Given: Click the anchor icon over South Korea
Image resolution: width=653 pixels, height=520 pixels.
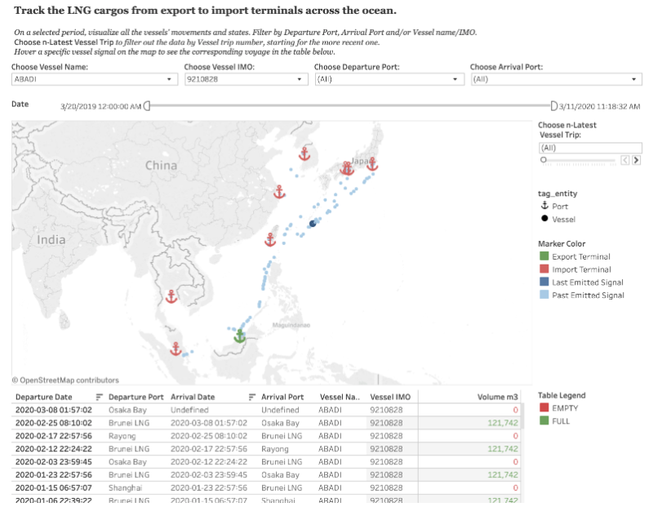Looking at the screenshot, I should (x=304, y=153).
